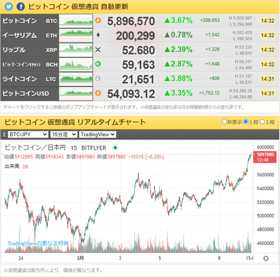
Task: Open chart settings gear icon
Action: 266,258
